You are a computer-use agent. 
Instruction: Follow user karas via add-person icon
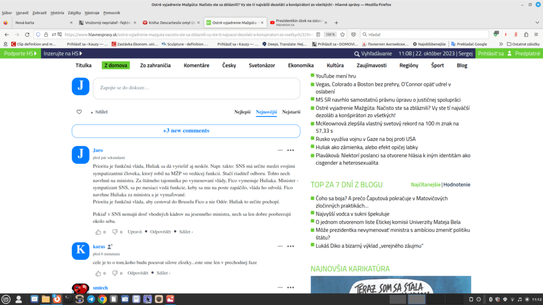click(110, 246)
